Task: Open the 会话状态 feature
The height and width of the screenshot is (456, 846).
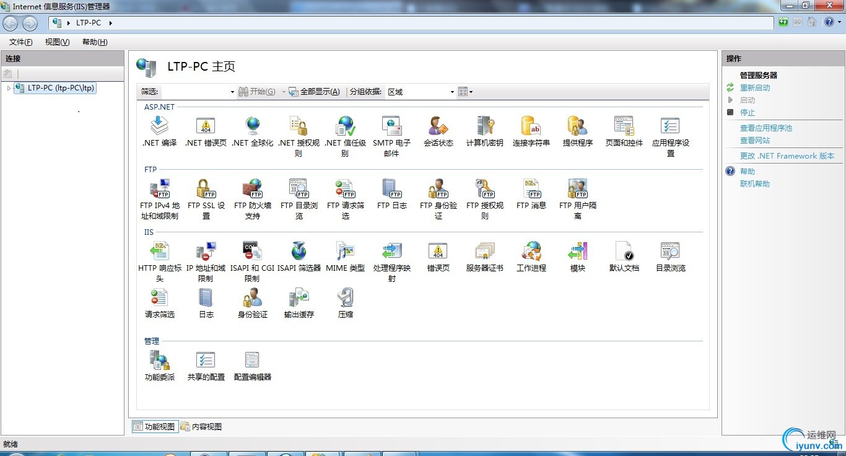Action: click(438, 131)
